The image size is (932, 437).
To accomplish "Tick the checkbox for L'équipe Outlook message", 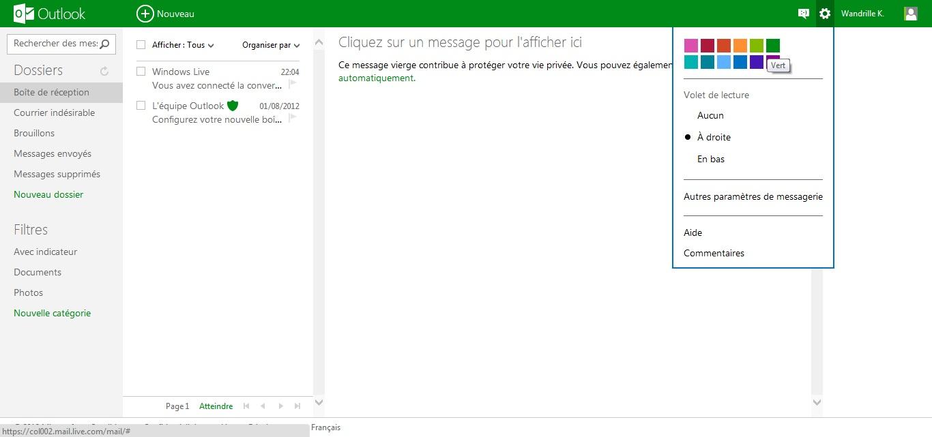I will coord(141,106).
